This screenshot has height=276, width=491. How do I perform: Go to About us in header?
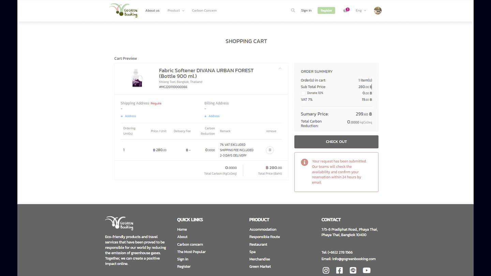152,11
